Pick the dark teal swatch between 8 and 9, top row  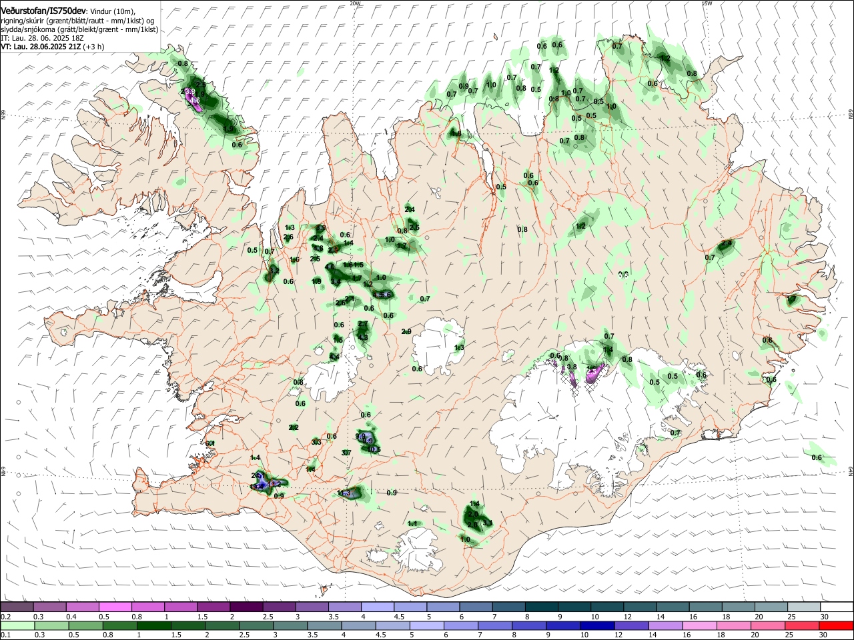point(541,607)
